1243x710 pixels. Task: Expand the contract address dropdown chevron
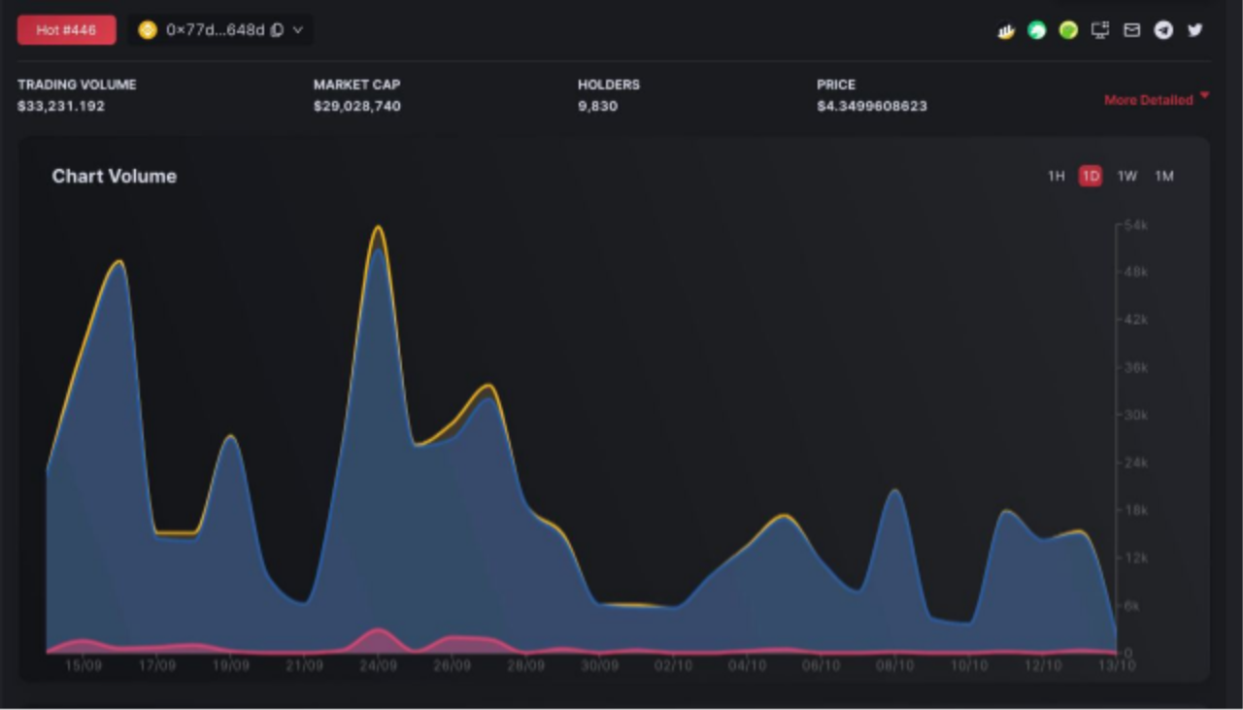pos(298,30)
